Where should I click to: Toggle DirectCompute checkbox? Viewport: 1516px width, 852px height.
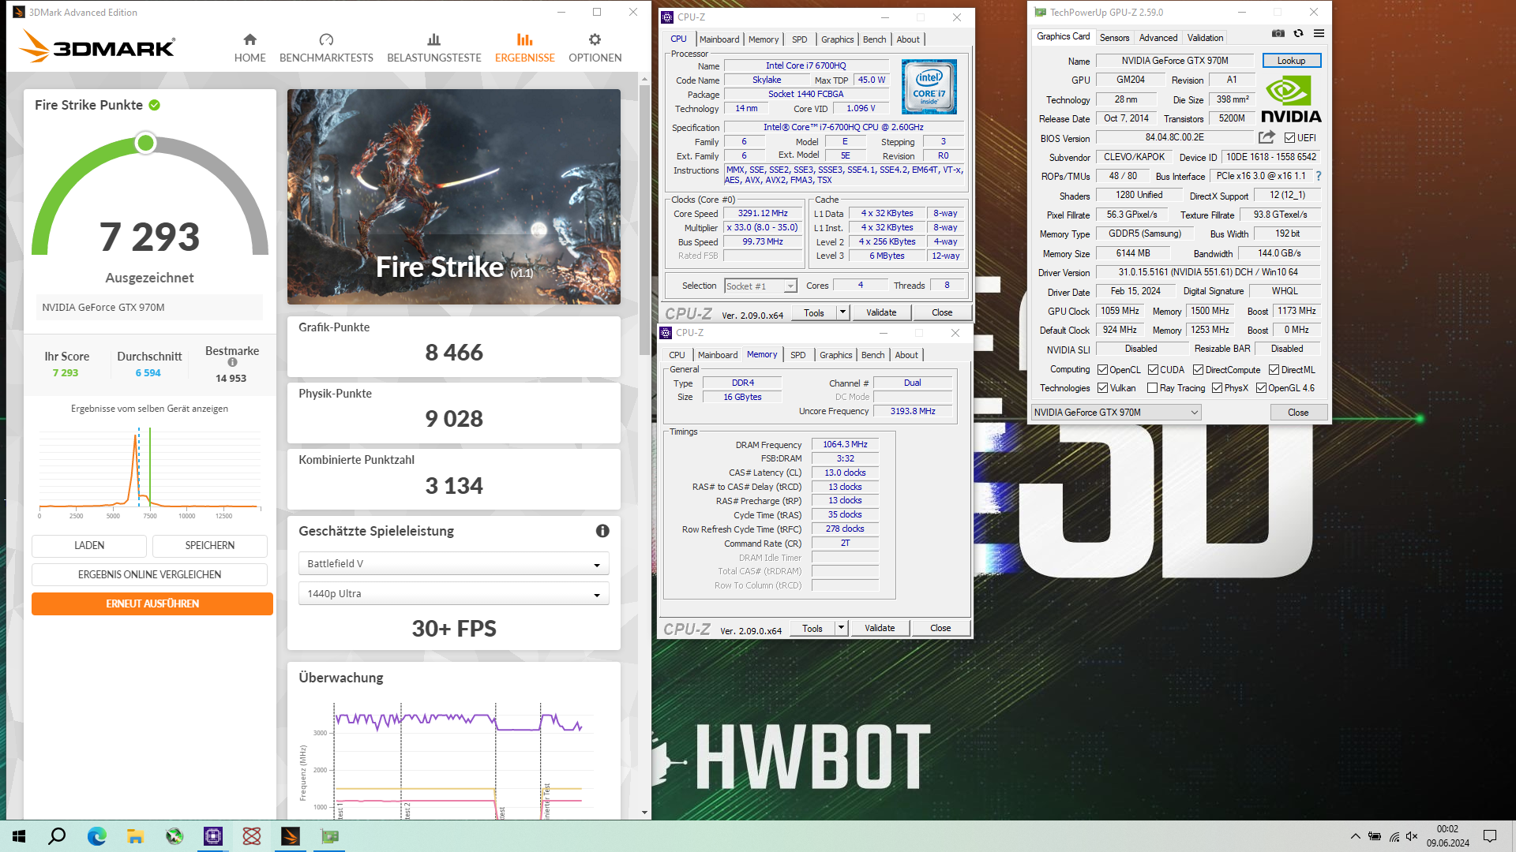click(x=1198, y=370)
